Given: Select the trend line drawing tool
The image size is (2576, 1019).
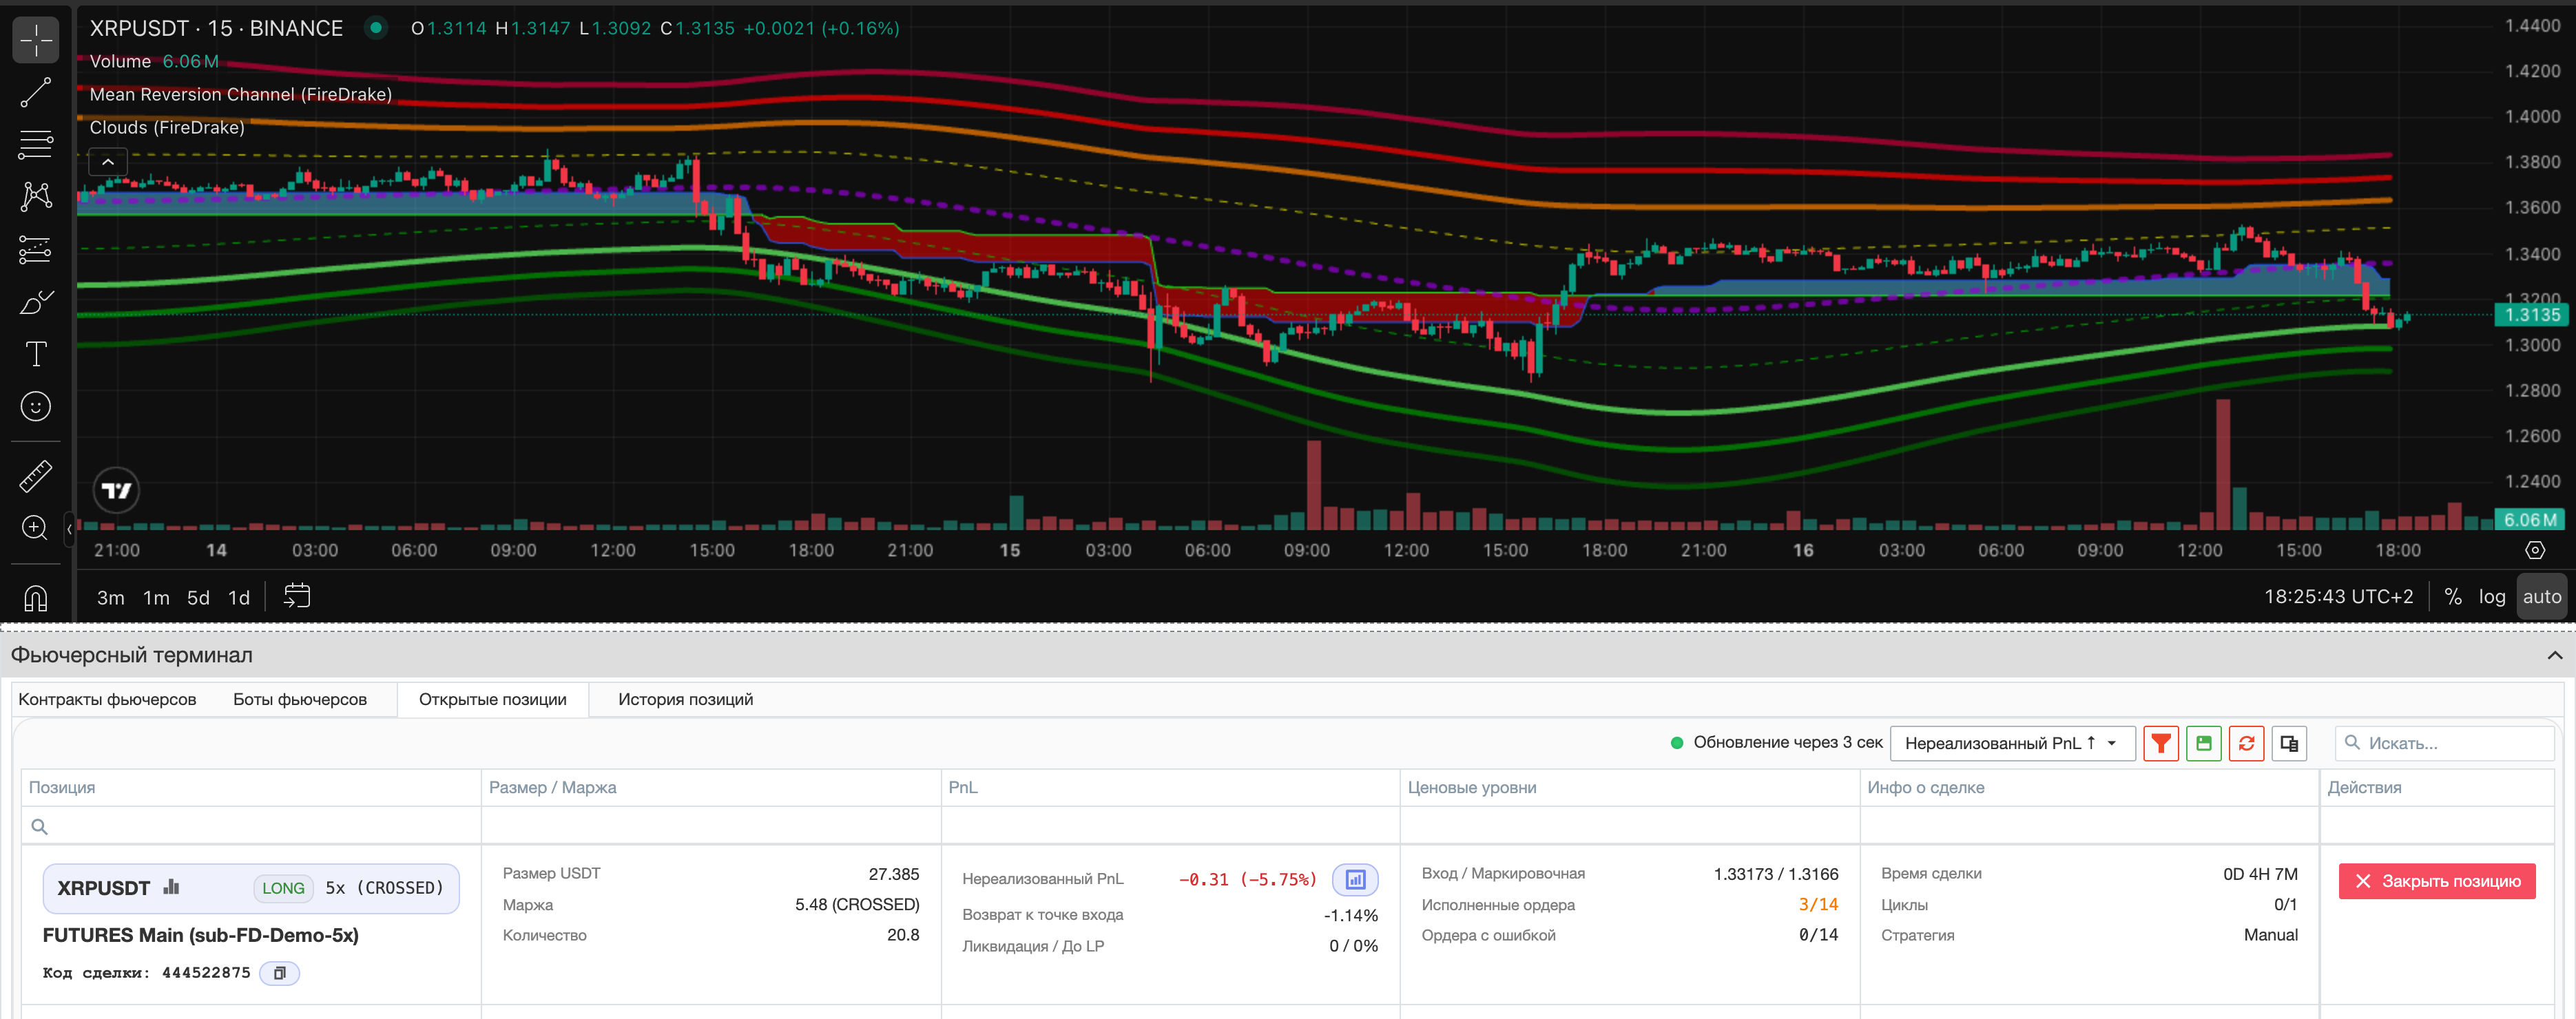Looking at the screenshot, I should point(36,93).
